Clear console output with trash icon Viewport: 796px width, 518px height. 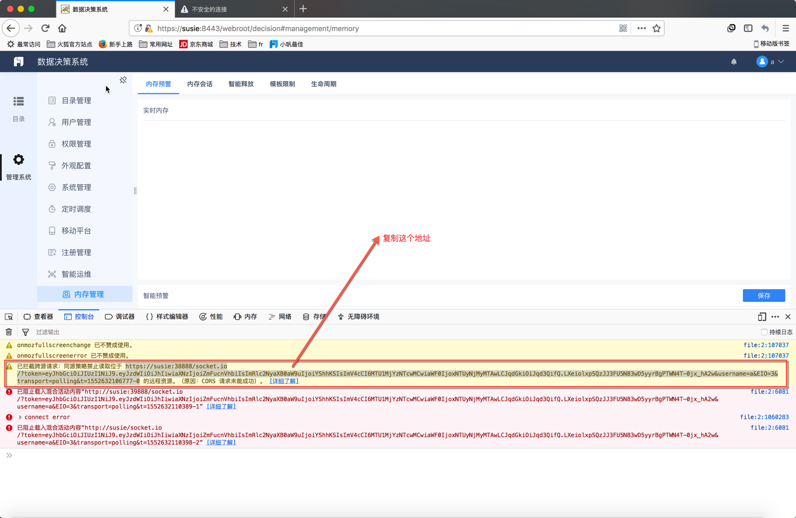pyautogui.click(x=9, y=332)
